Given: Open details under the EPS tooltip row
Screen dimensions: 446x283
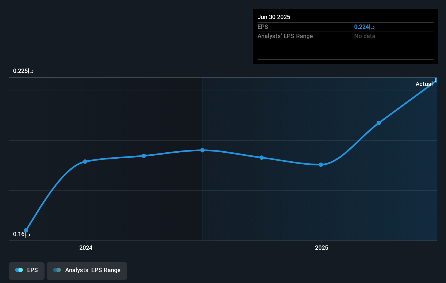Looking at the screenshot, I should tap(263, 27).
